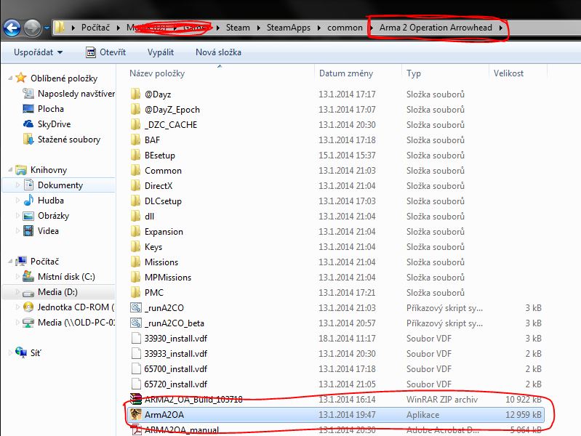The image size is (581, 436).
Task: Click Vypálit in the toolbar
Action: click(x=161, y=52)
